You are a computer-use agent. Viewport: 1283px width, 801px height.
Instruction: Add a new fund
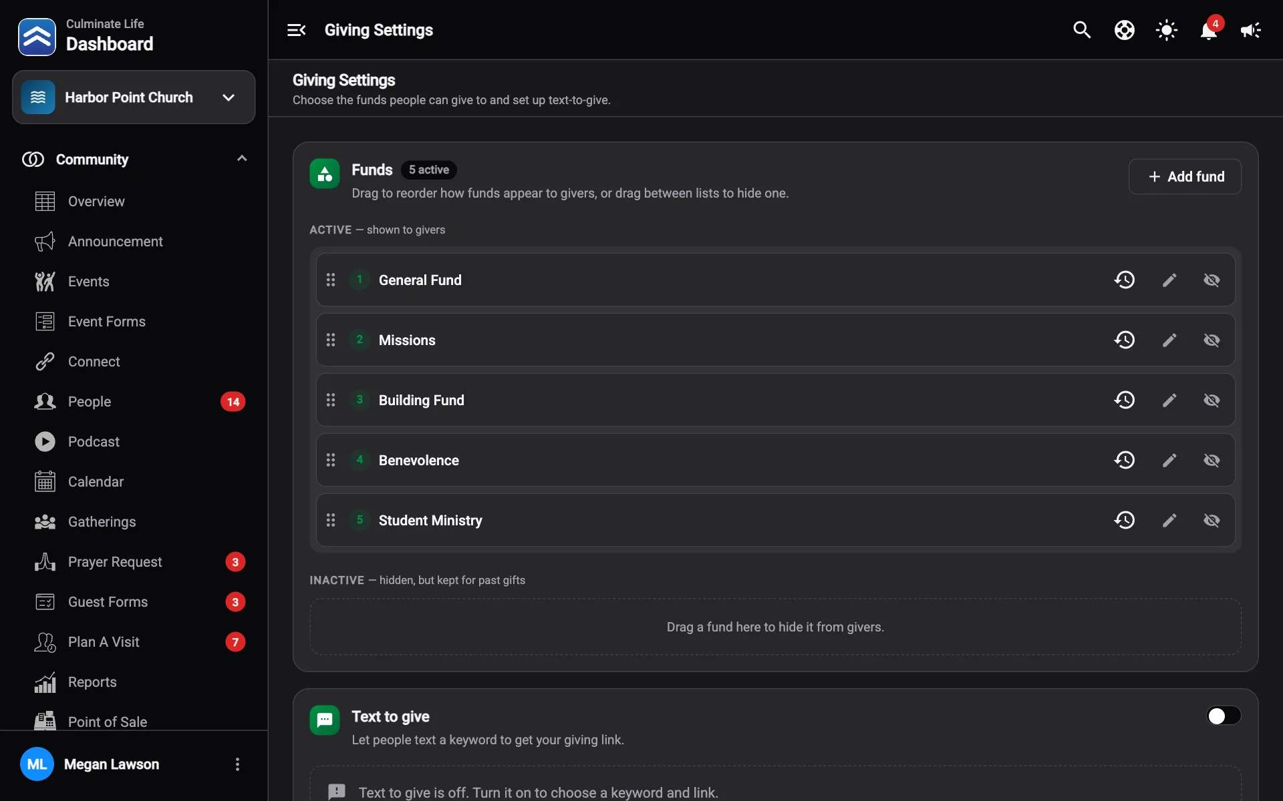tap(1185, 177)
